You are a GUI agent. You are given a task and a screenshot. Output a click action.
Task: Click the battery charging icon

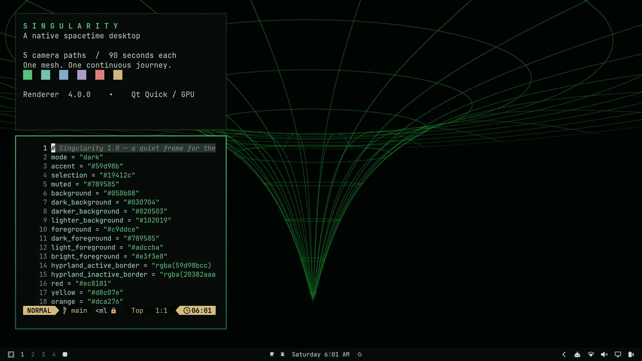[631, 355]
